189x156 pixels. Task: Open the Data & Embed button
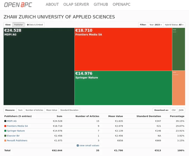tap(35, 25)
